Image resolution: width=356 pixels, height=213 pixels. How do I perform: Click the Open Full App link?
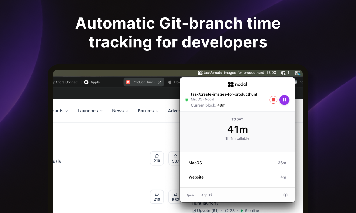point(199,195)
